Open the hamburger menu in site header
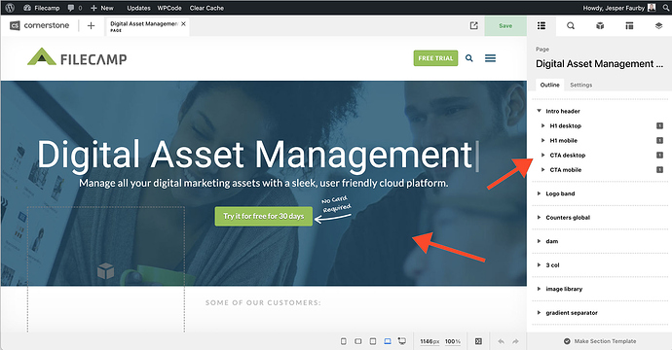672x350 pixels. coord(490,58)
